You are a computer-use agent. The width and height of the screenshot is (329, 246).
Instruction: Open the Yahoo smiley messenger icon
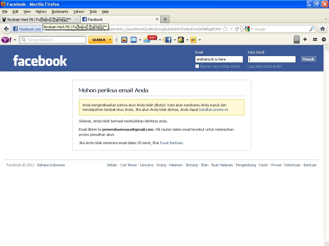pyautogui.click(x=124, y=40)
